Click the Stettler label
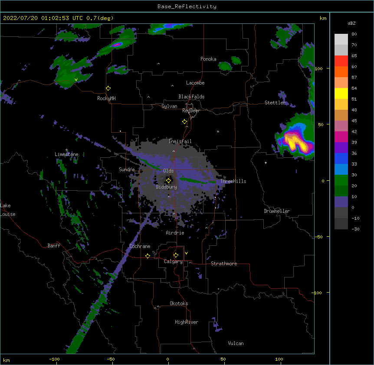 coord(275,103)
